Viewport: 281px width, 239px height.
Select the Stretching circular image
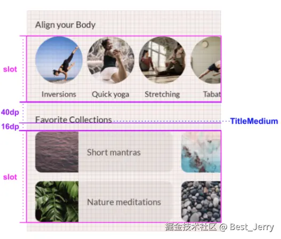(x=162, y=60)
